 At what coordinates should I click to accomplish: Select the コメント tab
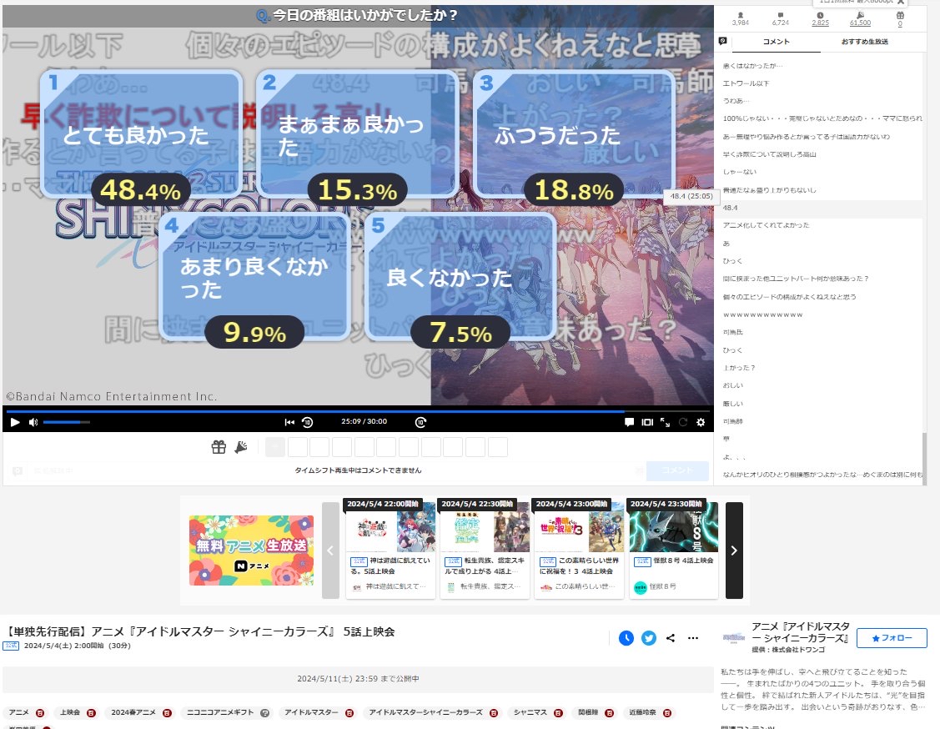(x=776, y=42)
